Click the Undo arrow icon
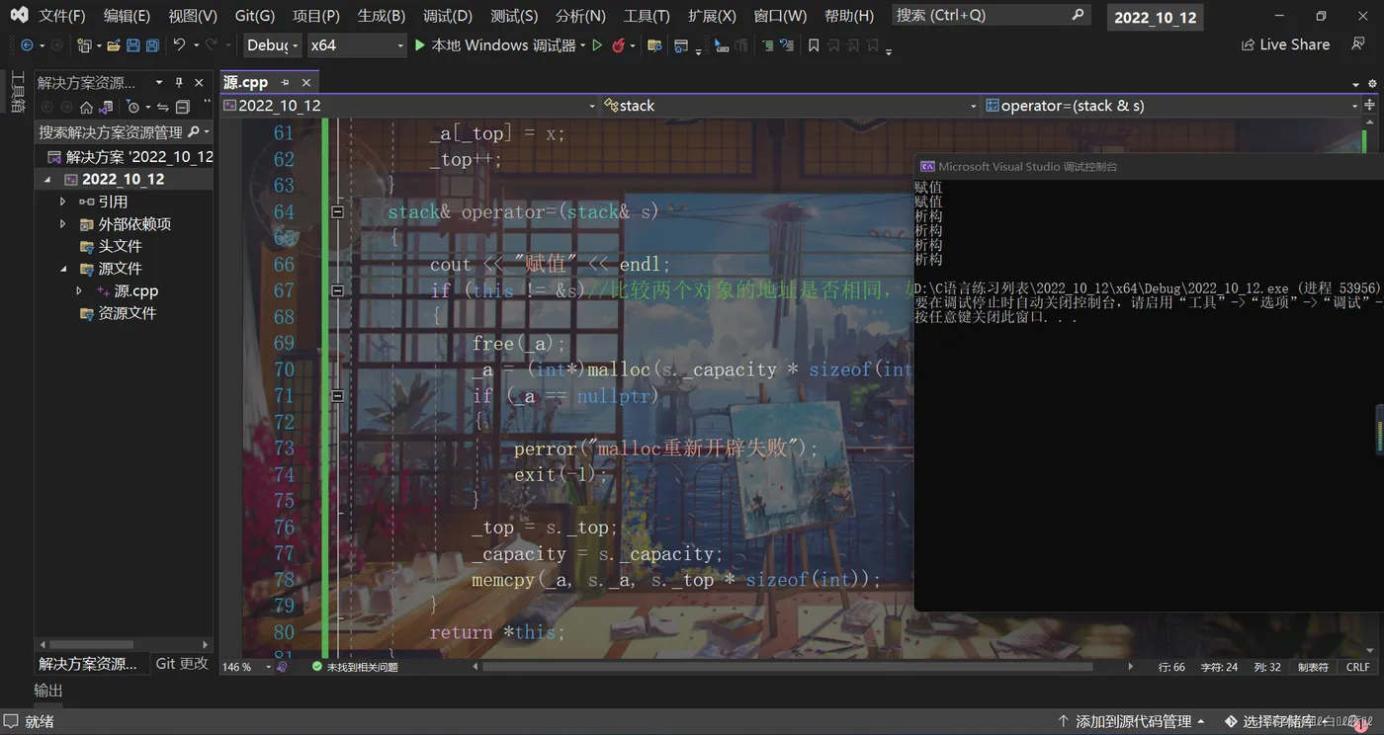1384x735 pixels. [179, 44]
